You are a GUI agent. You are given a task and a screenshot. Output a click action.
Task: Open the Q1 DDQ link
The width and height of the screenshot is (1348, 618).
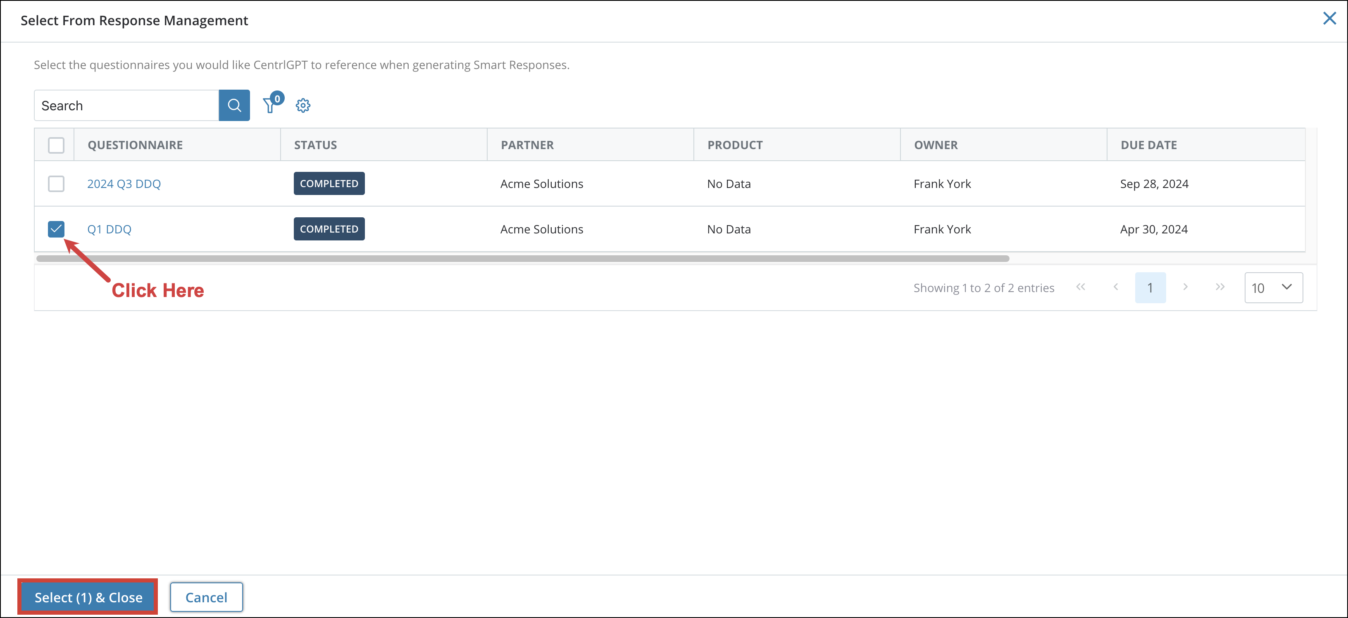click(110, 229)
